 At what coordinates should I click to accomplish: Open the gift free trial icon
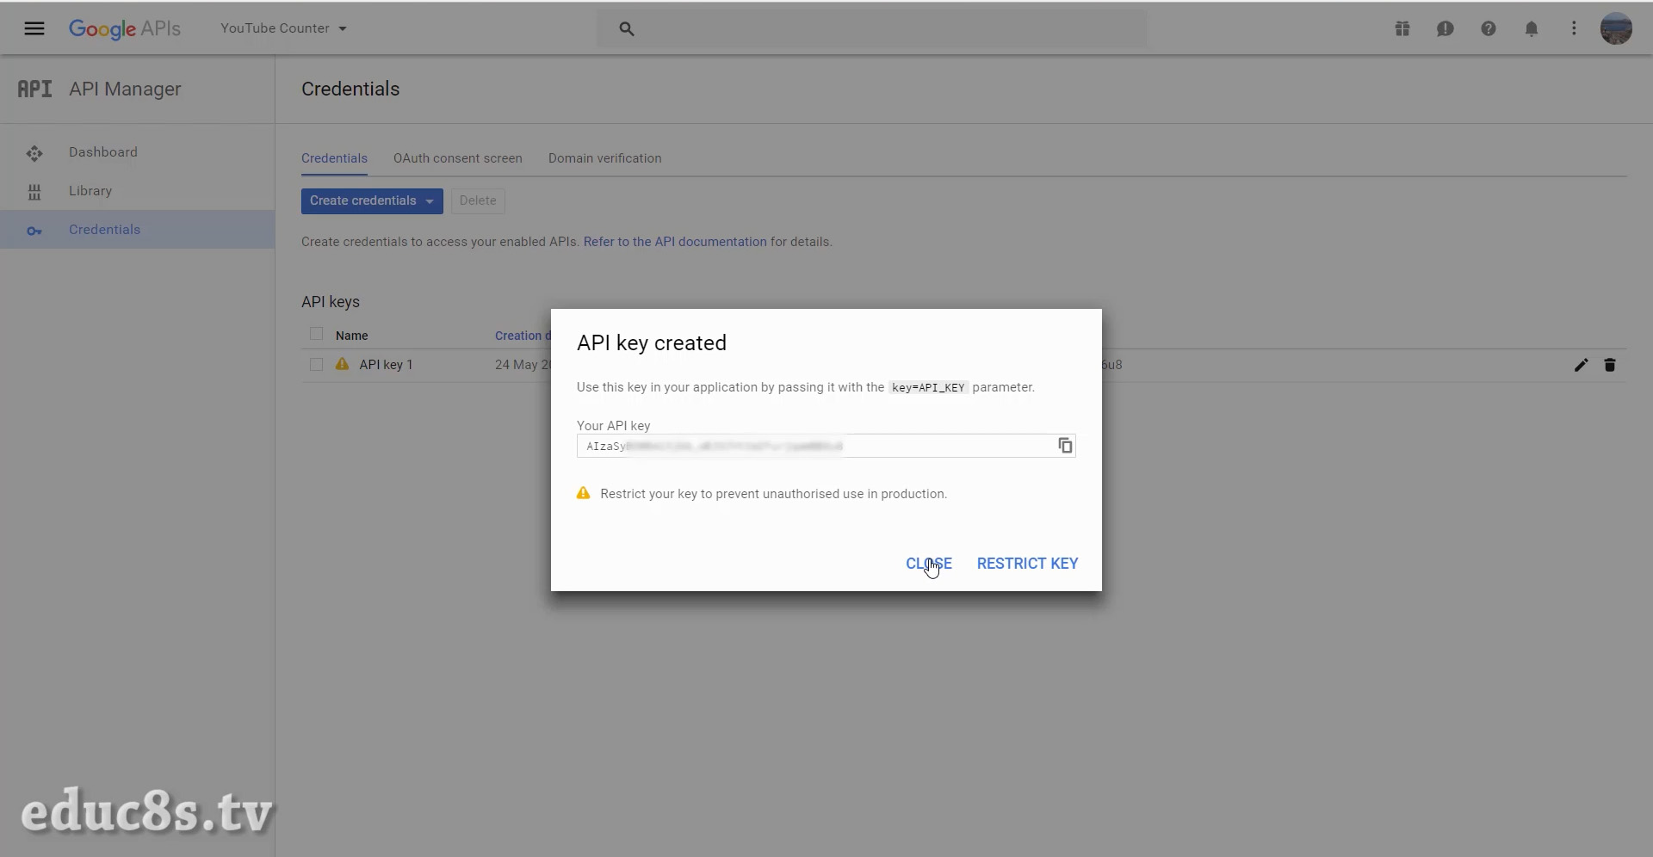pos(1402,28)
